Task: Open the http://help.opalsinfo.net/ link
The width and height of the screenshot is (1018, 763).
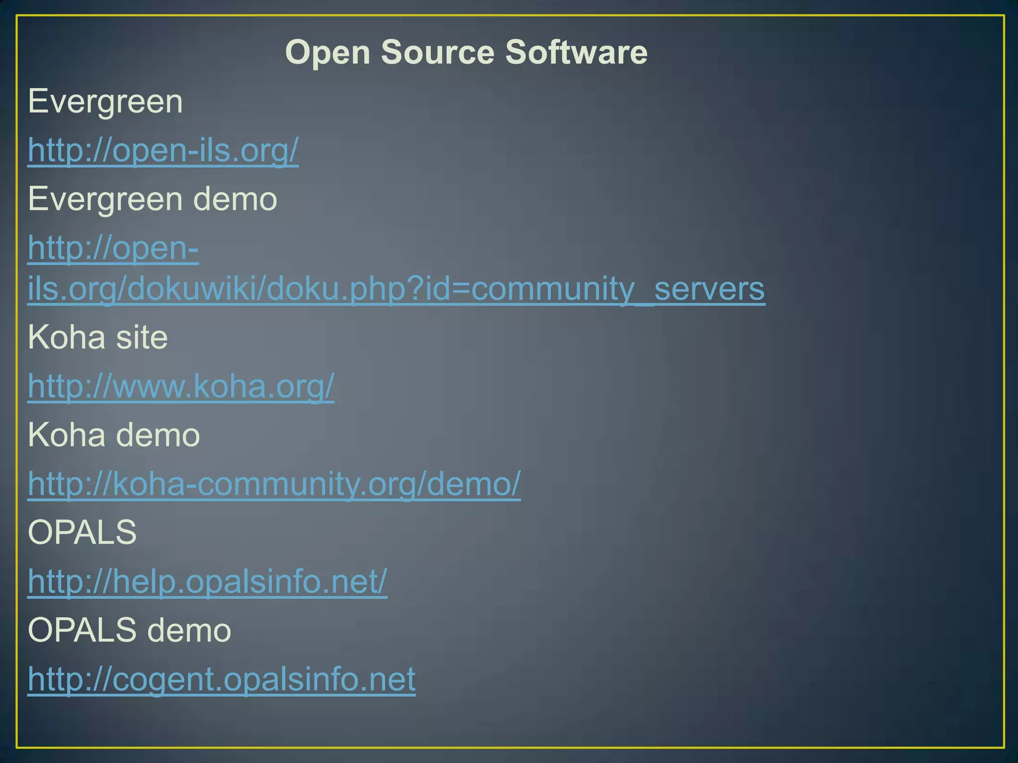Action: click(x=207, y=582)
